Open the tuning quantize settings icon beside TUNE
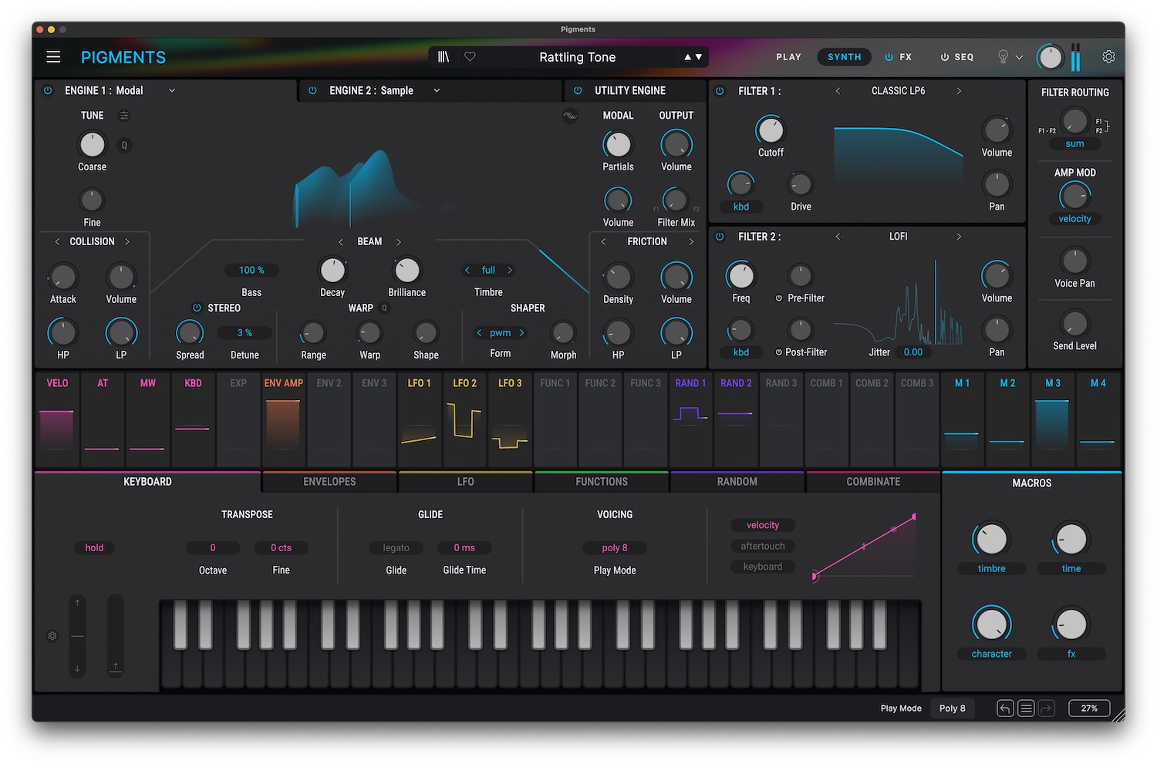The height and width of the screenshot is (764, 1157). point(124,116)
